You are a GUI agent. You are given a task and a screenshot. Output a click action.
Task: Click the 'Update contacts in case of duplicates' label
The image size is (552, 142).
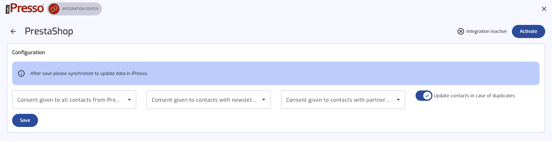pos(474,96)
